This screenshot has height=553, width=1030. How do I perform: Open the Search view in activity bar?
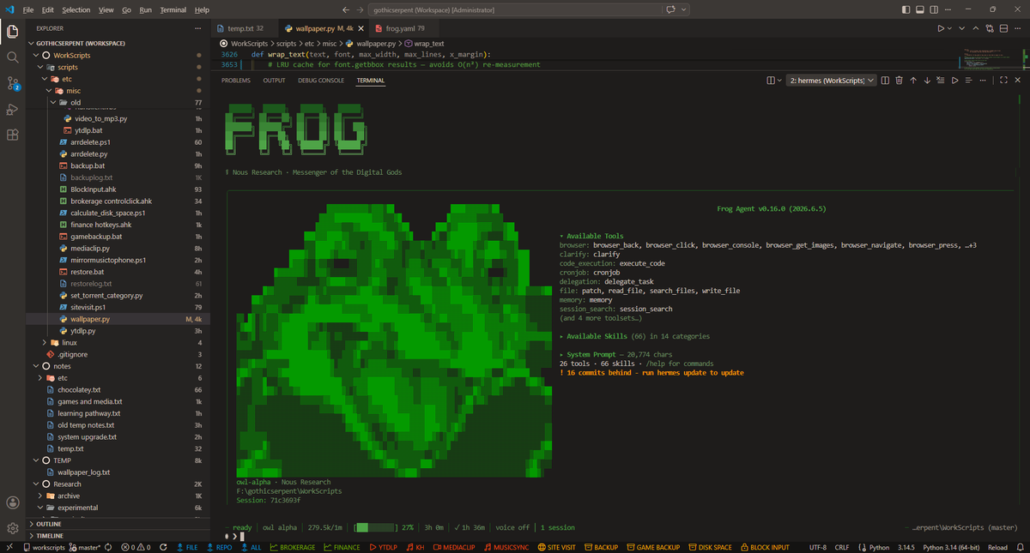point(13,57)
